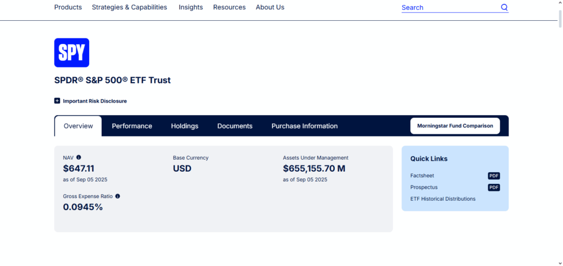Click the 0.0945% expense ratio value
The width and height of the screenshot is (563, 266).
[83, 207]
